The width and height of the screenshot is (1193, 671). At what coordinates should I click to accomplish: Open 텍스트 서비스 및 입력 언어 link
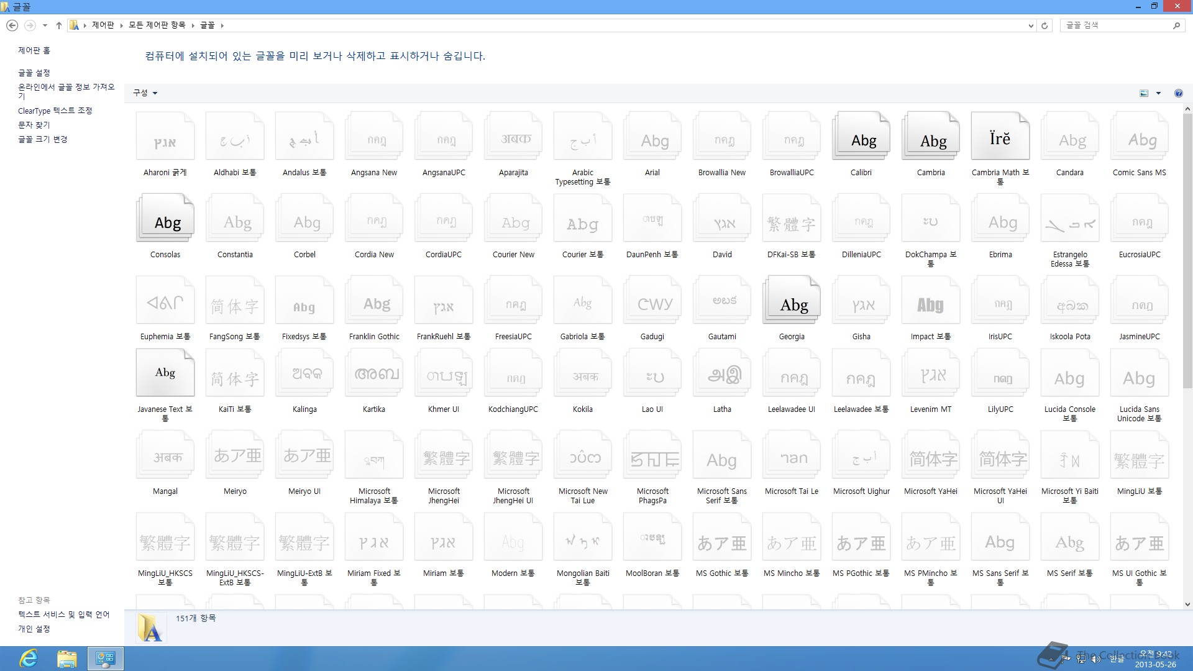[64, 614]
